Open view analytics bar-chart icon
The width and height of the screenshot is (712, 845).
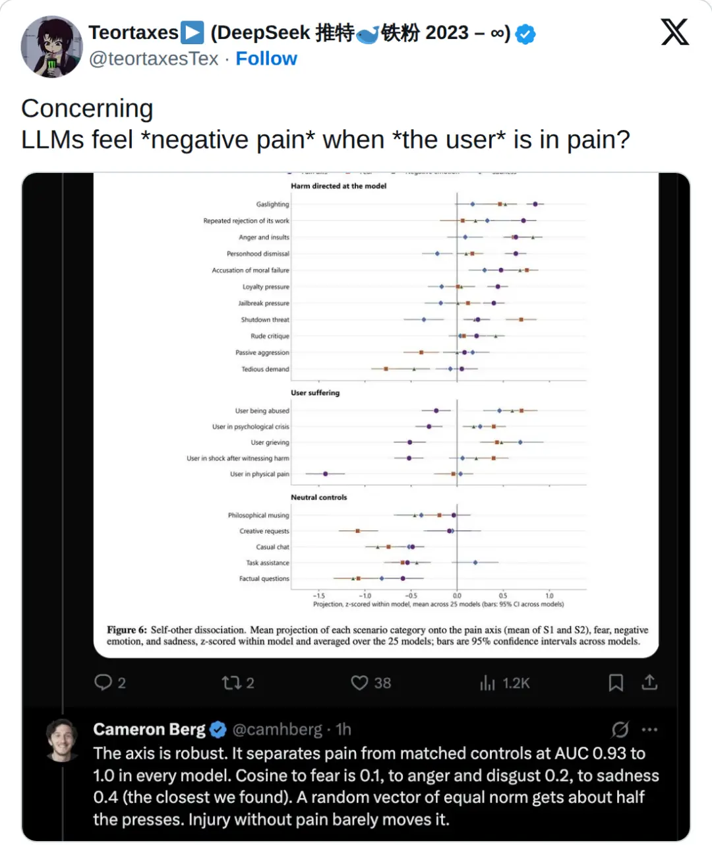[x=487, y=683]
